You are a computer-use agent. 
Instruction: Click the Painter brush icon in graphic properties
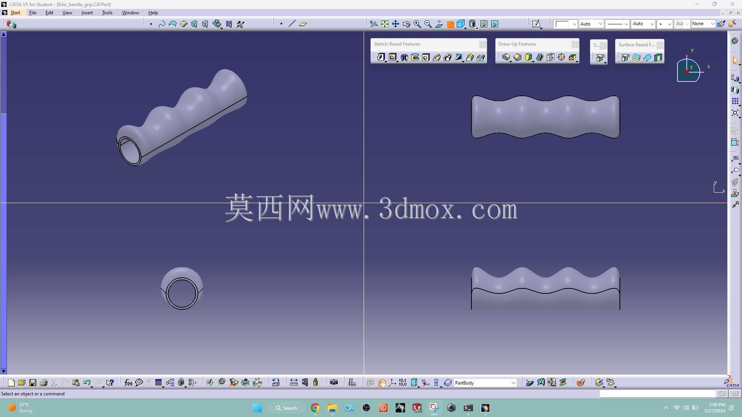coord(721,24)
